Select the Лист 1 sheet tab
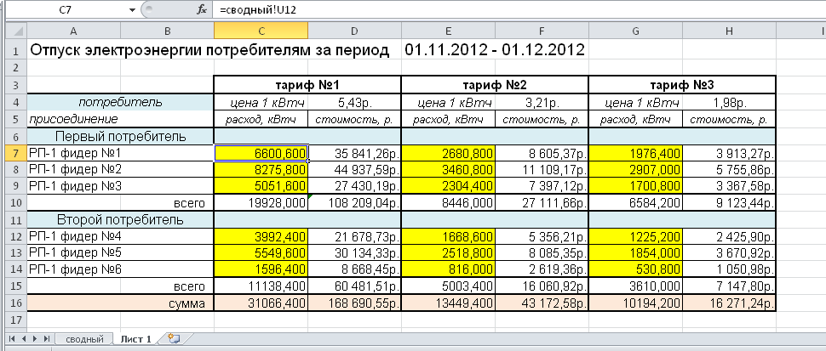The height and width of the screenshot is (351, 826). 136,339
